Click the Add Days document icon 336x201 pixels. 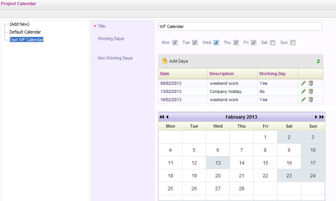(x=164, y=61)
